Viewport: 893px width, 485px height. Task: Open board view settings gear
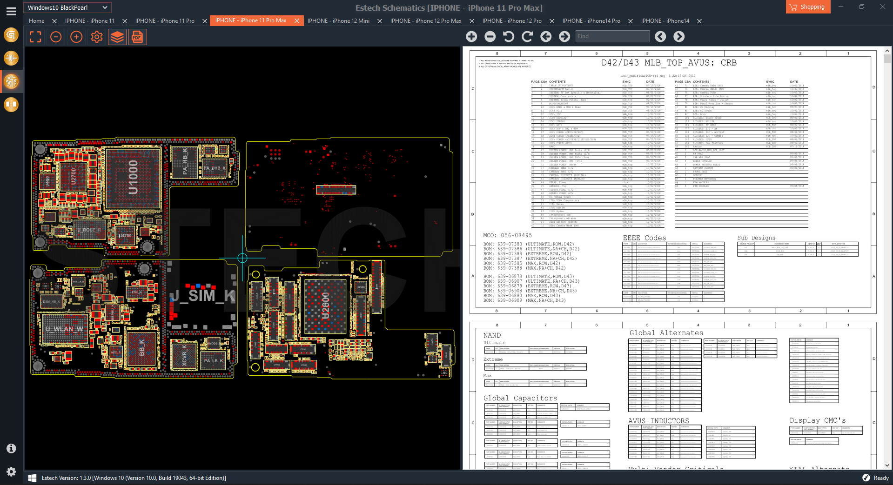tap(97, 37)
